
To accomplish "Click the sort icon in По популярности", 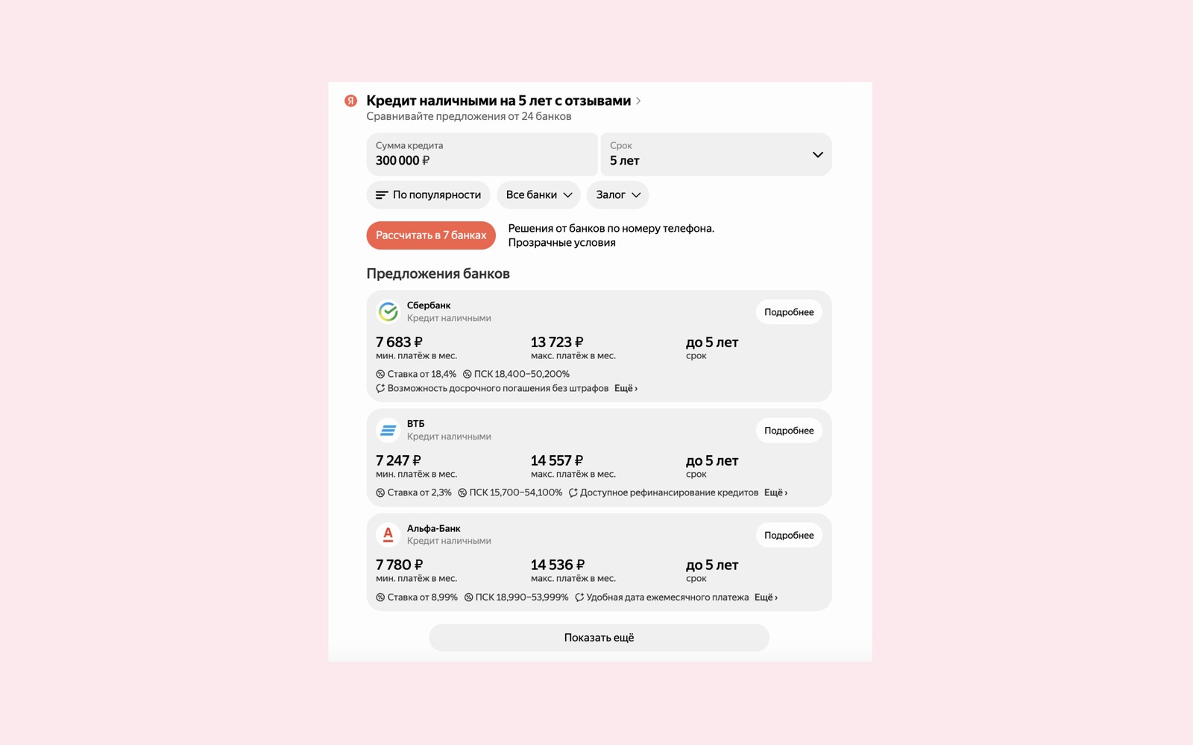I will [382, 195].
